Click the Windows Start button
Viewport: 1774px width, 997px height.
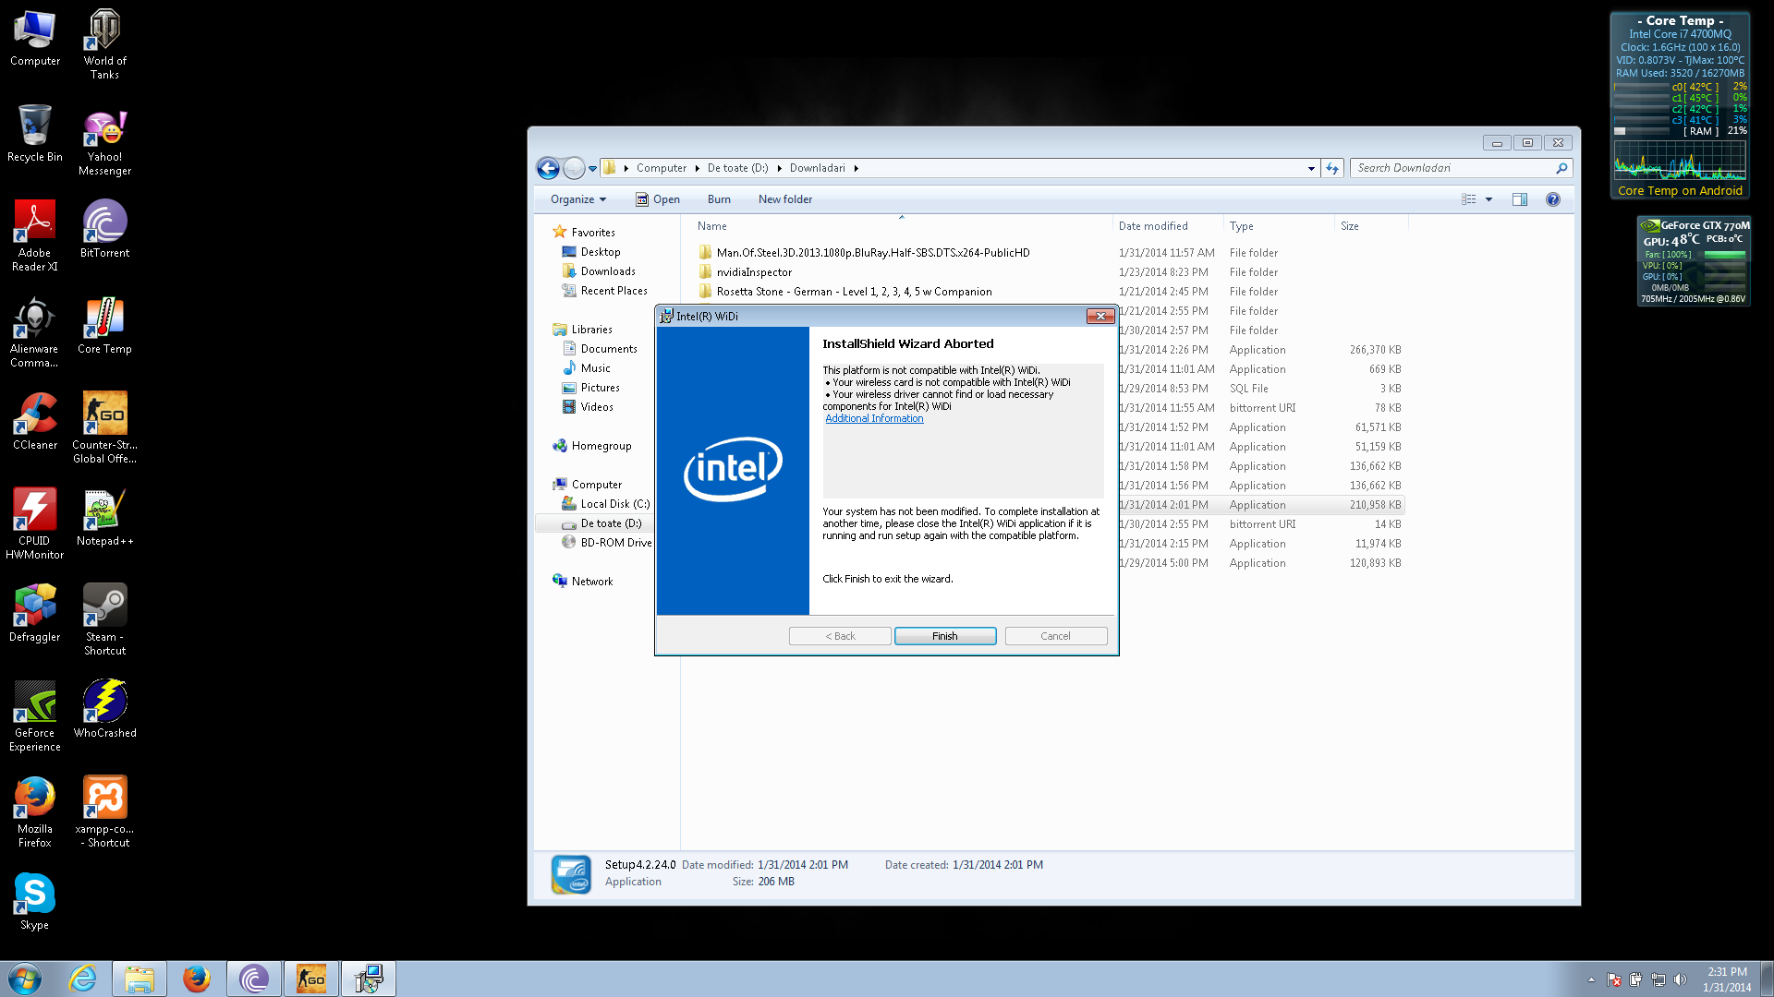click(25, 979)
